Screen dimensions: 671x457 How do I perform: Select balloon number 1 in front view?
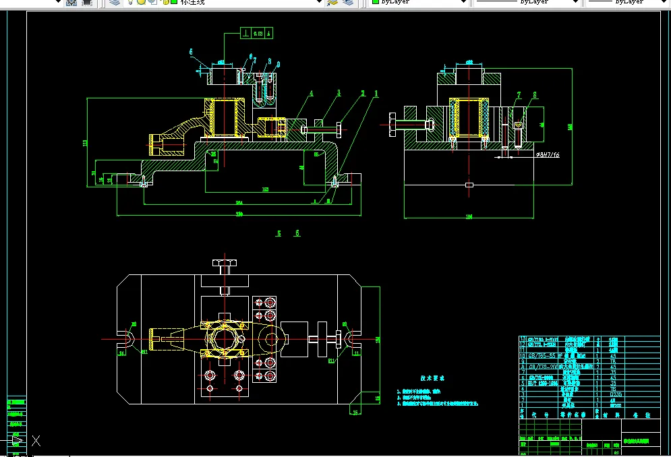[x=376, y=93]
